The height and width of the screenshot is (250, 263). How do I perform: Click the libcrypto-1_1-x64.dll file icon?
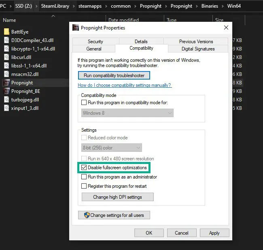coord(6,49)
